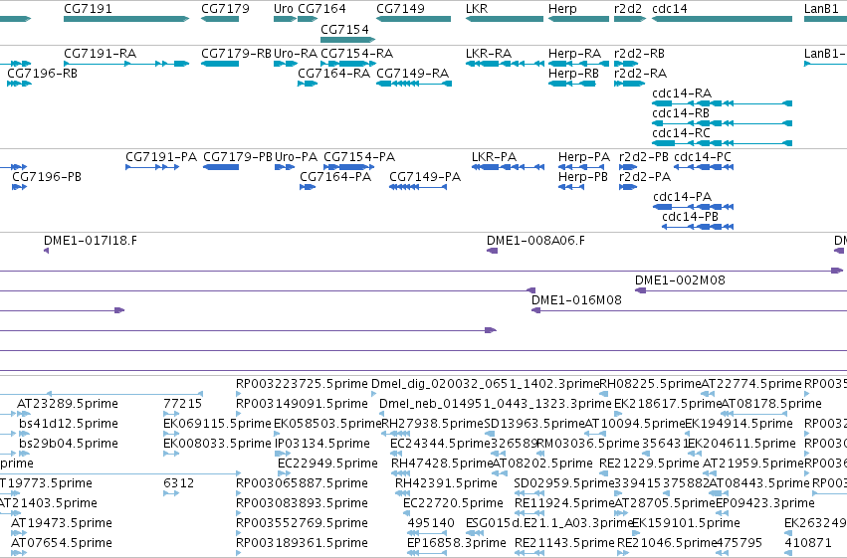Select protein Uro-PA

click(x=296, y=157)
